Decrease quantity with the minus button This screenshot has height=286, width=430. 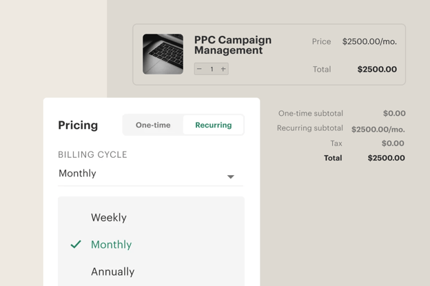click(x=199, y=69)
